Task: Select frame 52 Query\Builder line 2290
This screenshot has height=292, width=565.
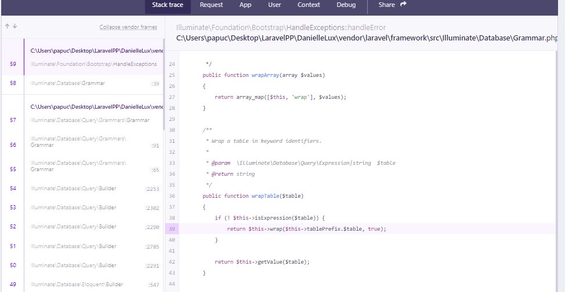Action: (87, 227)
